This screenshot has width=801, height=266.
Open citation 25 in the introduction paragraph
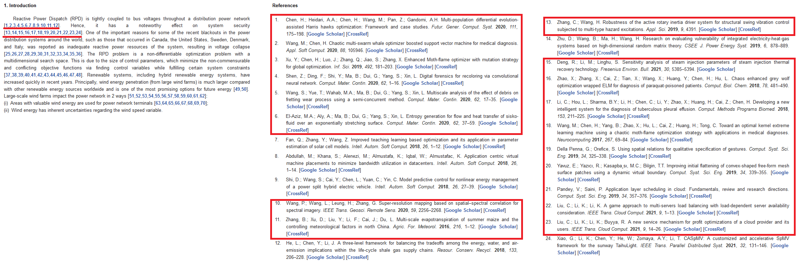(x=8, y=54)
